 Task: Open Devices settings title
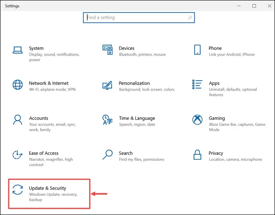coord(126,48)
